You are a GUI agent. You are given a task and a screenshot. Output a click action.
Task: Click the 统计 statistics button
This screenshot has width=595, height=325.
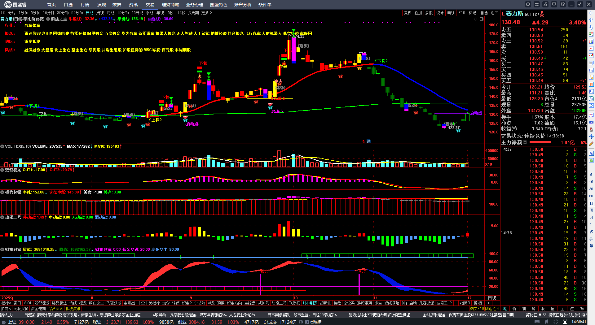pos(440,13)
